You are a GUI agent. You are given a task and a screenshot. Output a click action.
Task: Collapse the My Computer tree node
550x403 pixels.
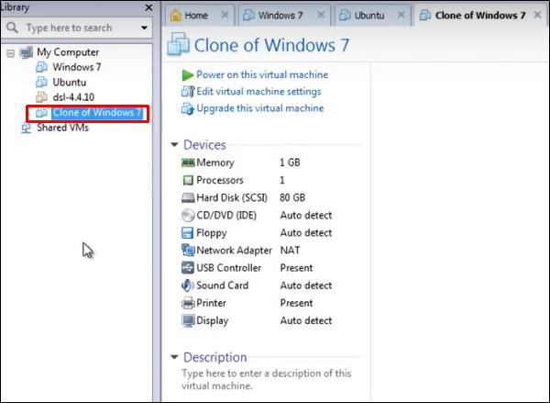tap(10, 53)
